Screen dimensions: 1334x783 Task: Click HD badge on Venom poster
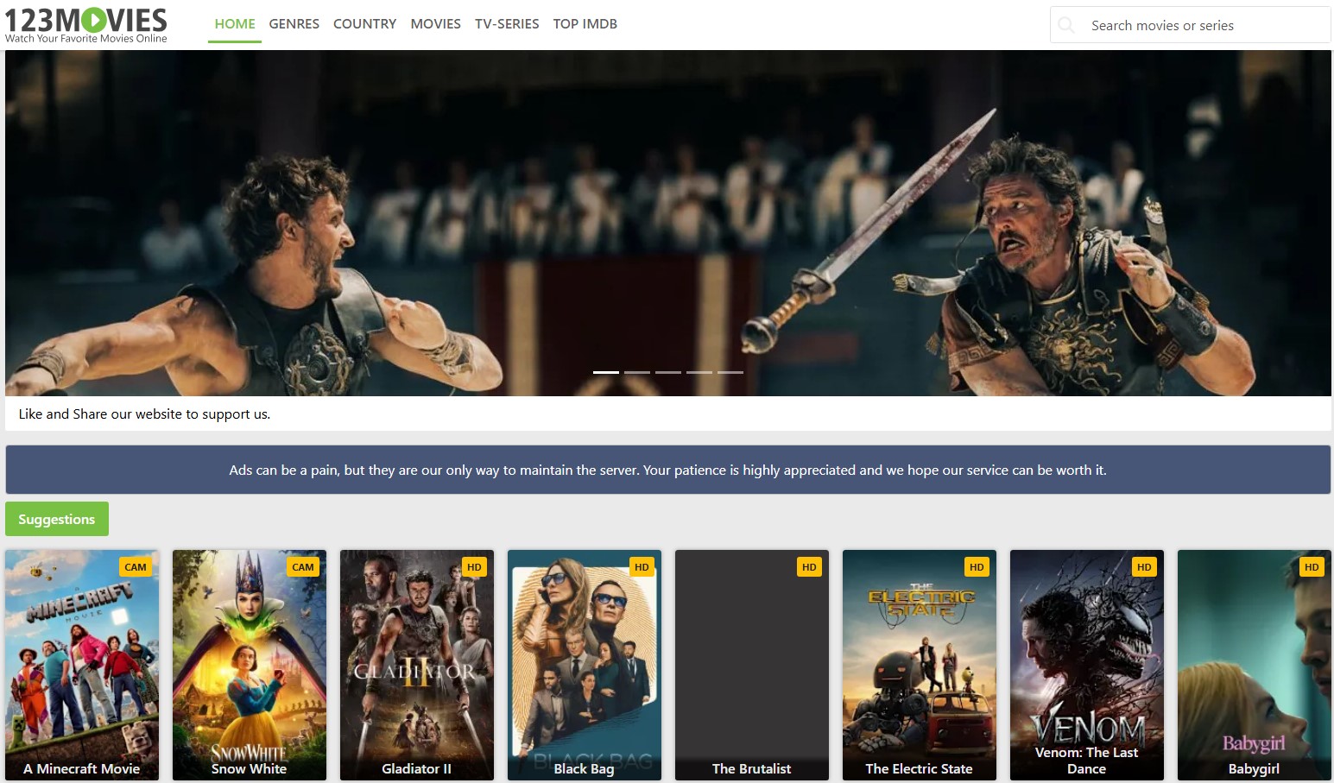(x=1144, y=567)
